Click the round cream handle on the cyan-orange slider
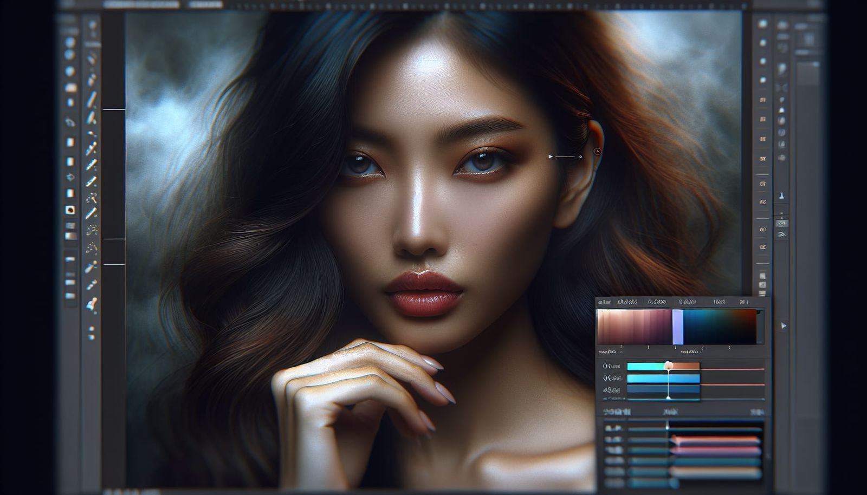The height and width of the screenshot is (495, 867). tap(668, 365)
